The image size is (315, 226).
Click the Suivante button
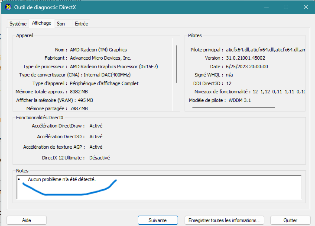158,220
